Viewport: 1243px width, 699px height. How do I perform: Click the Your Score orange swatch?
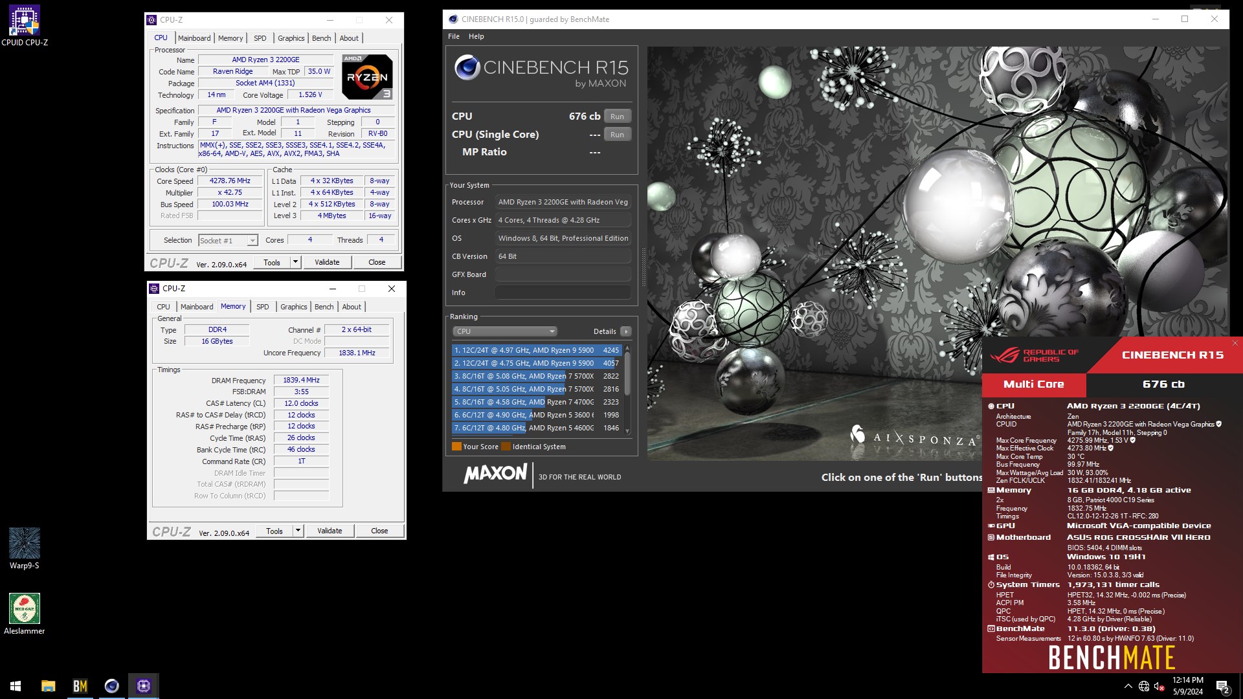point(456,447)
